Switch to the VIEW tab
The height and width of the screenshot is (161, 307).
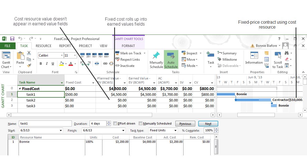104,46
